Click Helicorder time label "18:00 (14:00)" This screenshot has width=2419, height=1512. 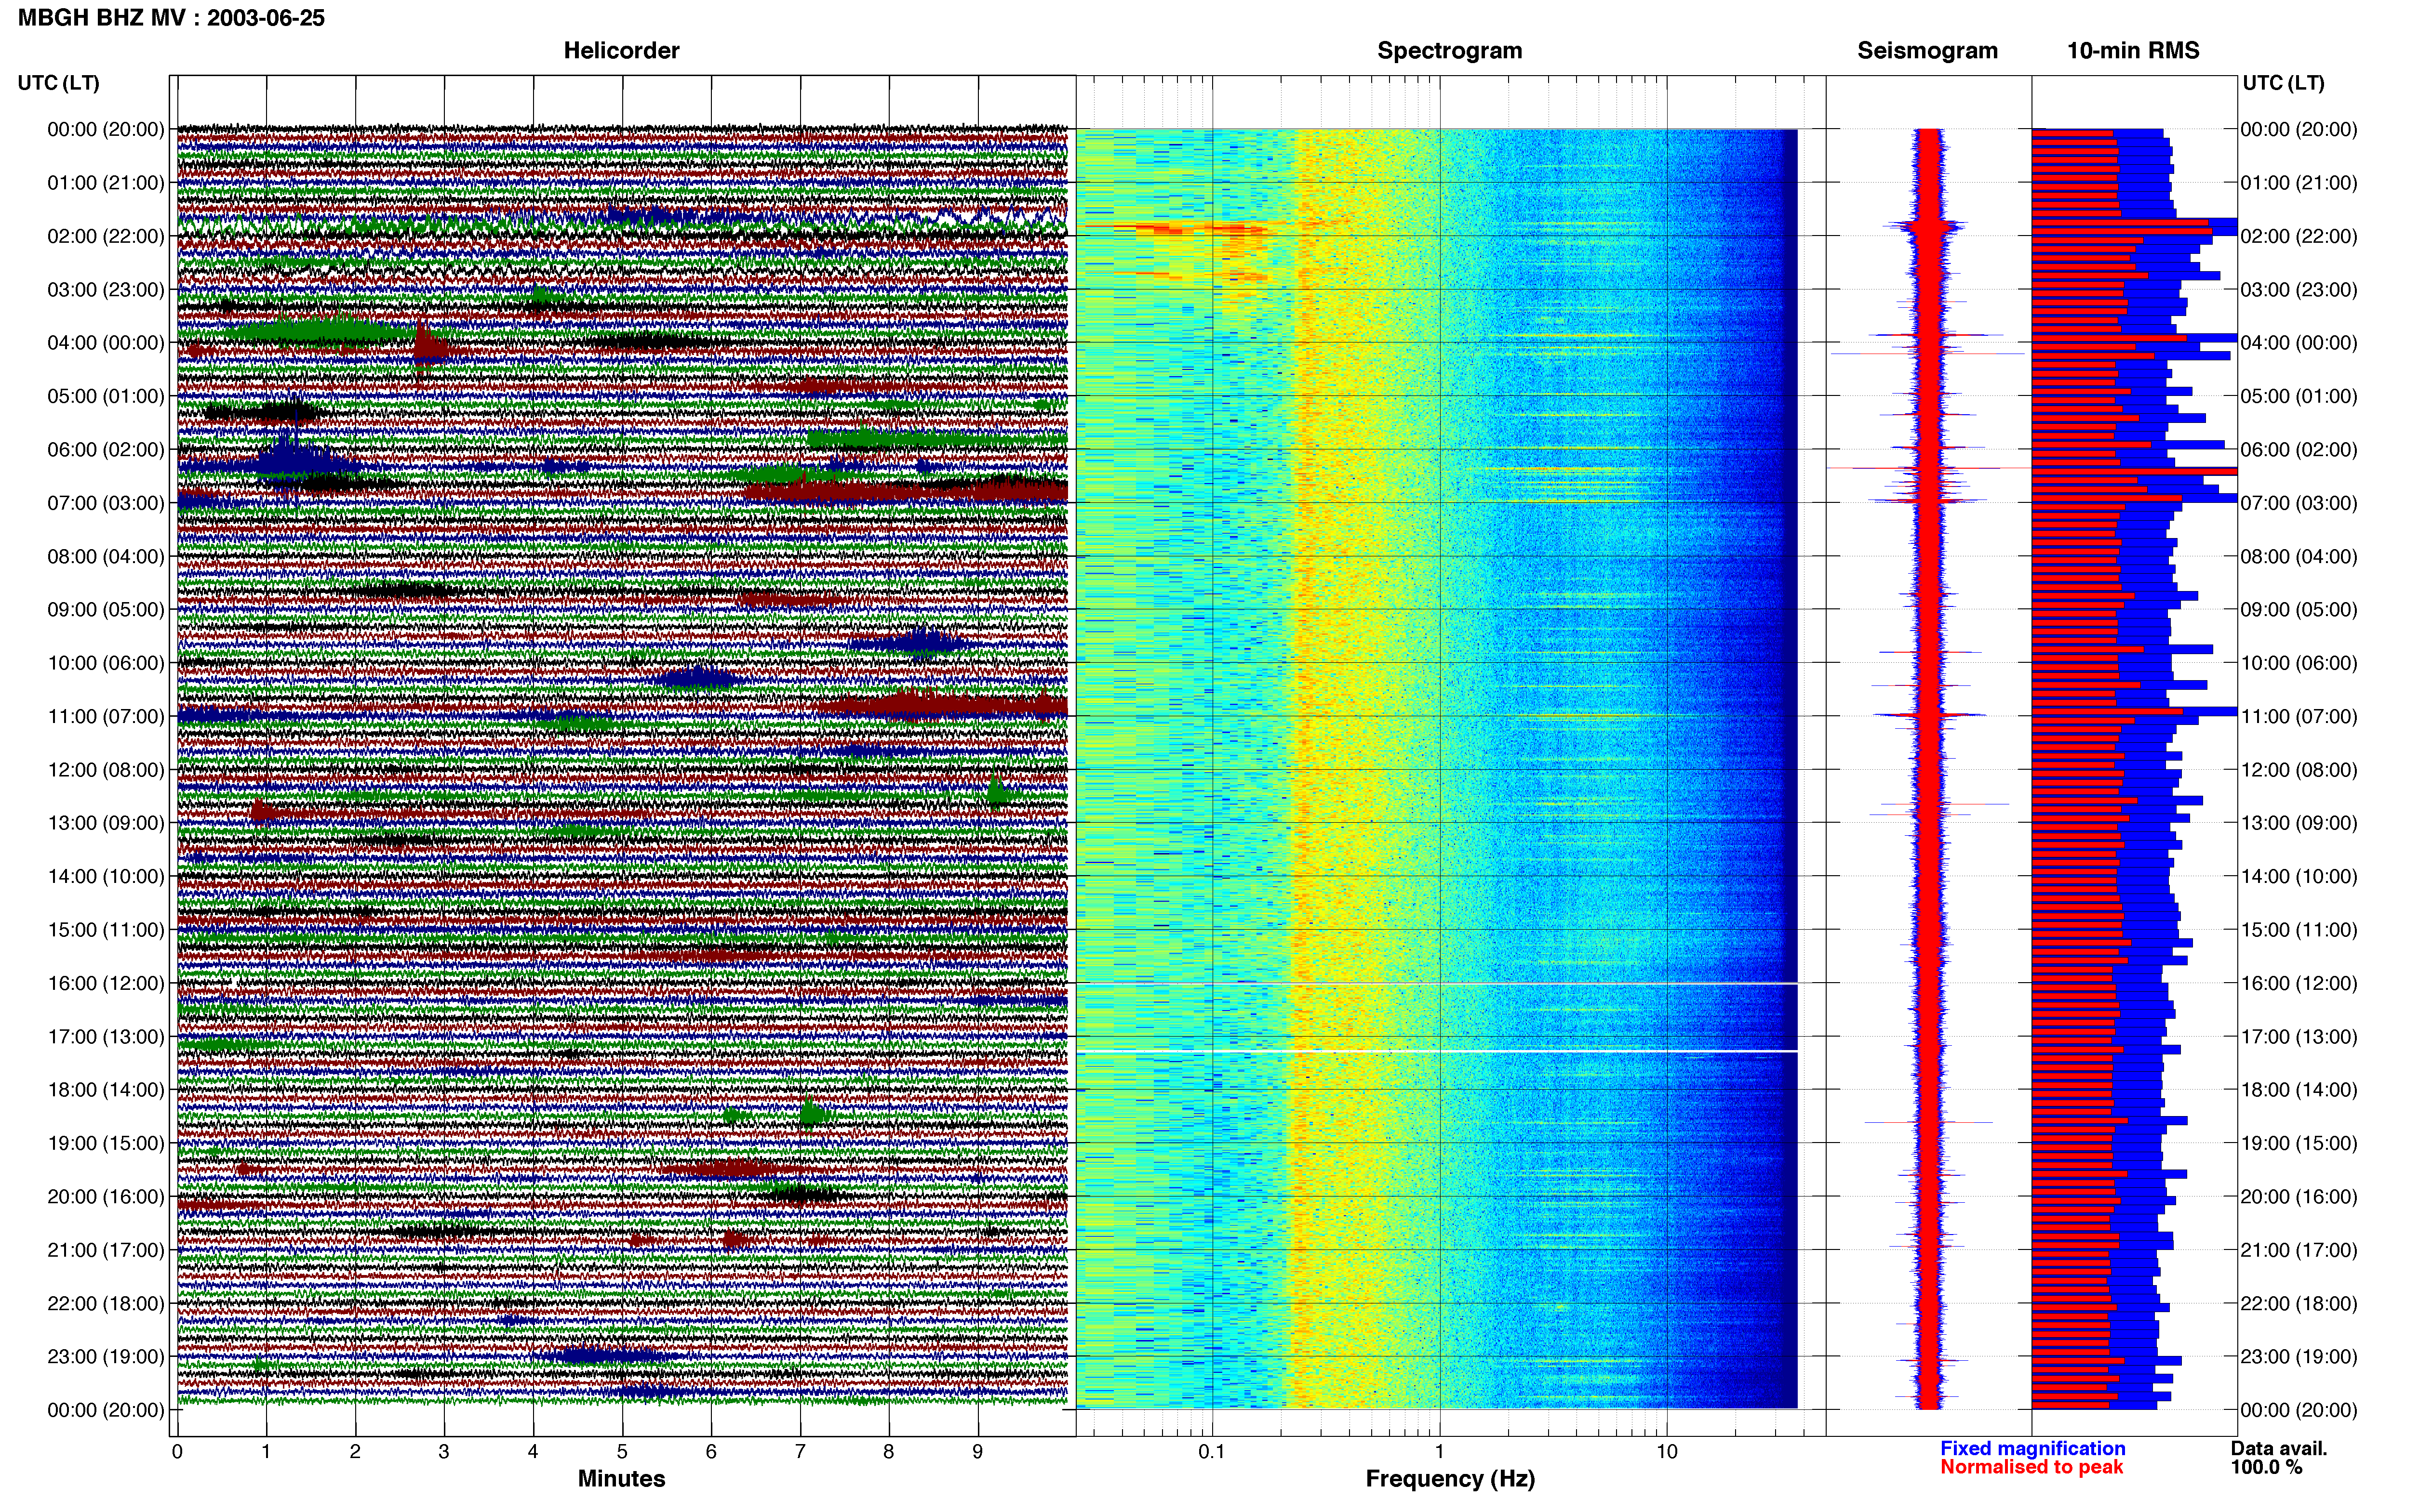(106, 1090)
